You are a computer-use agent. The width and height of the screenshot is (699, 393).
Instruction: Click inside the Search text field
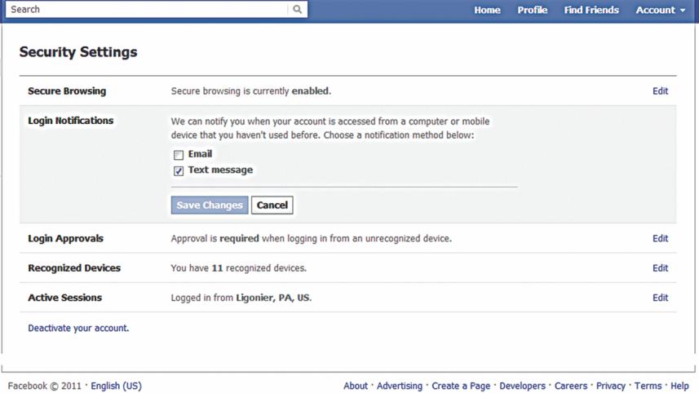pyautogui.click(x=147, y=10)
